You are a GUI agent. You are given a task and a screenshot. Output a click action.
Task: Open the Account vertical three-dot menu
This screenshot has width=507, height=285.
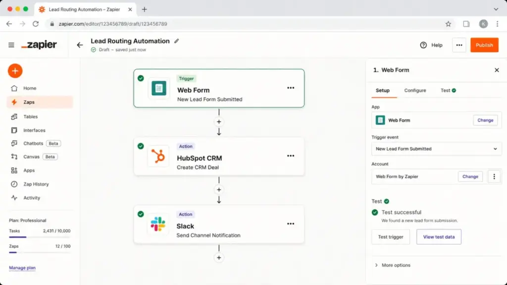tap(494, 177)
